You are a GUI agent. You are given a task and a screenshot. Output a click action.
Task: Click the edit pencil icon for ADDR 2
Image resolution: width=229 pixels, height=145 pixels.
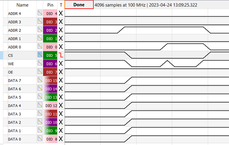click(40, 30)
